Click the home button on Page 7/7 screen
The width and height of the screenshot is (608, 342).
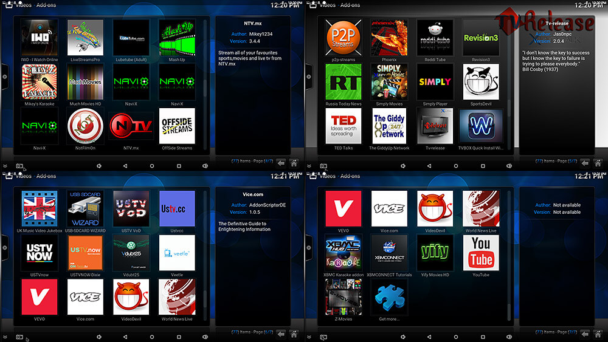click(x=598, y=333)
